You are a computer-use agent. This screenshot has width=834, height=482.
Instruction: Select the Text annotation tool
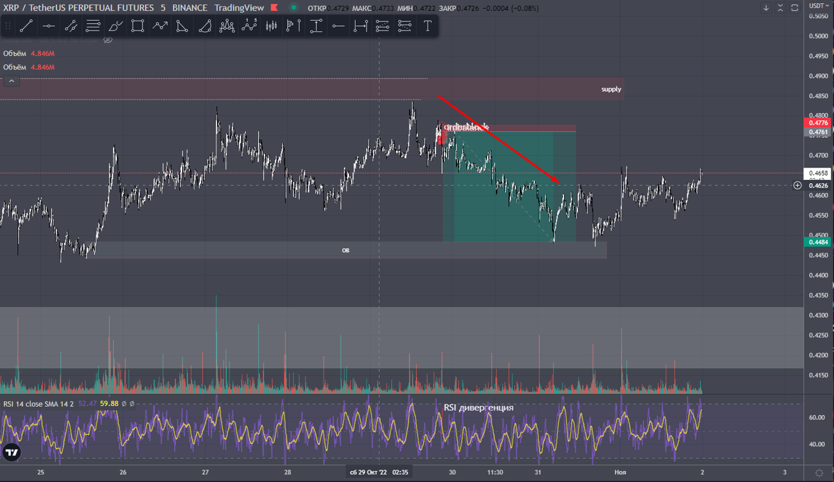(x=428, y=26)
